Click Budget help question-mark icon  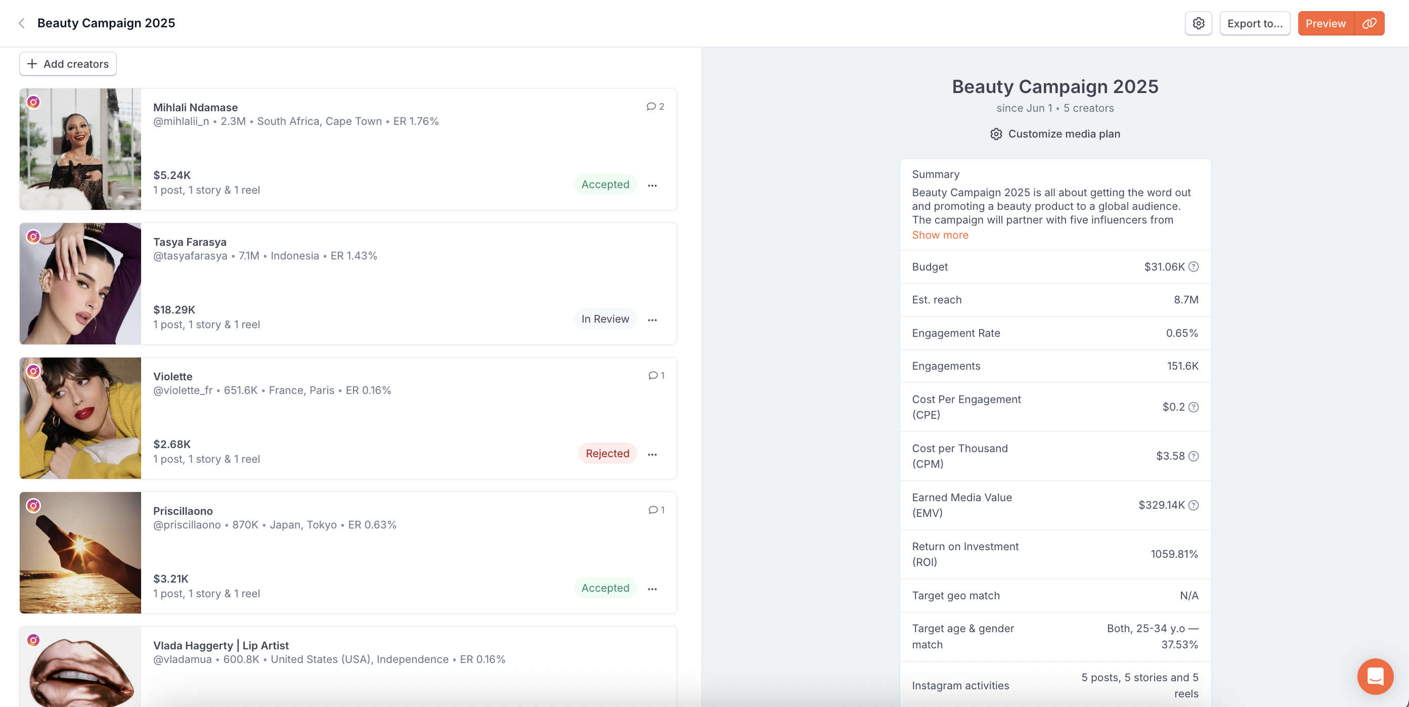point(1194,267)
